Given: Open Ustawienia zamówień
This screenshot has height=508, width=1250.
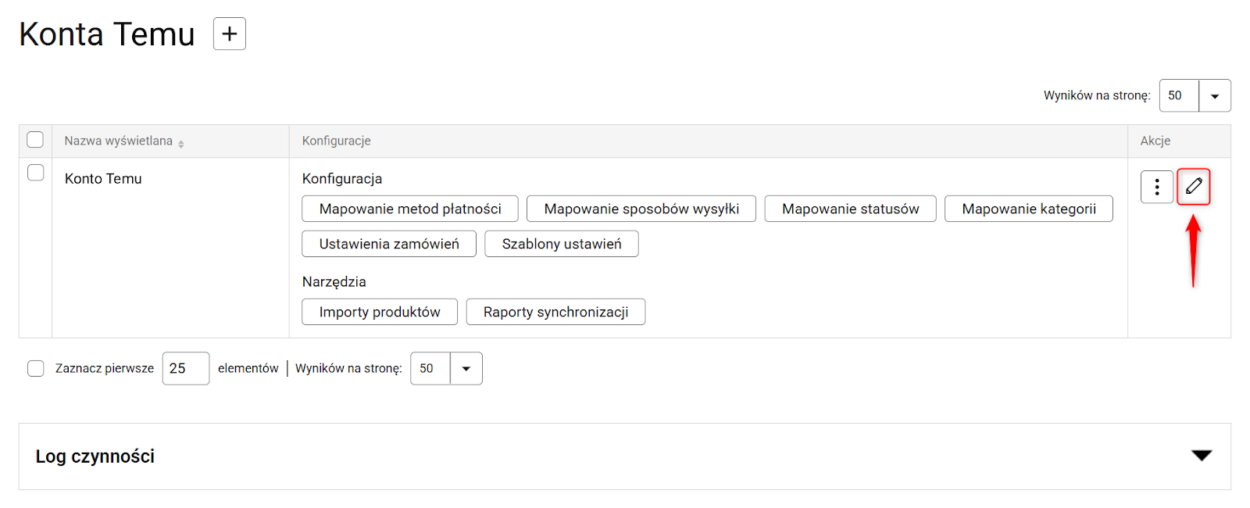Looking at the screenshot, I should (389, 244).
